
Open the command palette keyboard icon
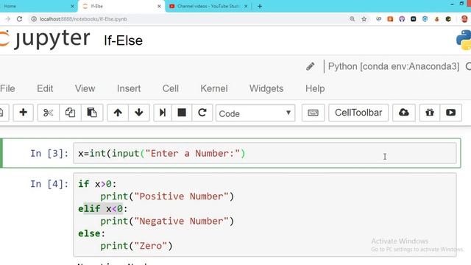click(313, 113)
